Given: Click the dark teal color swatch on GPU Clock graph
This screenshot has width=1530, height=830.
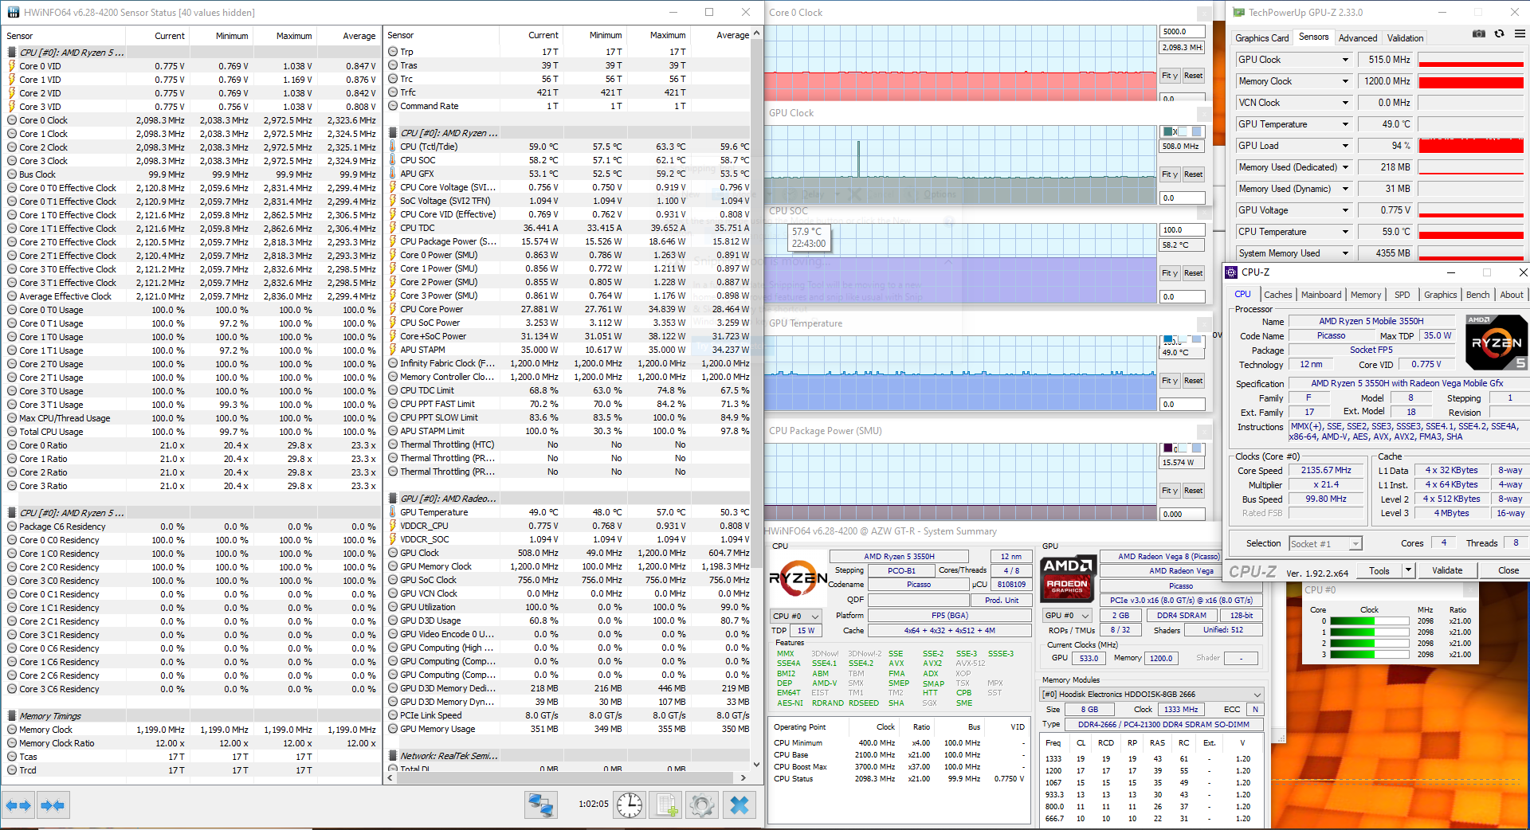Looking at the screenshot, I should tap(1168, 131).
